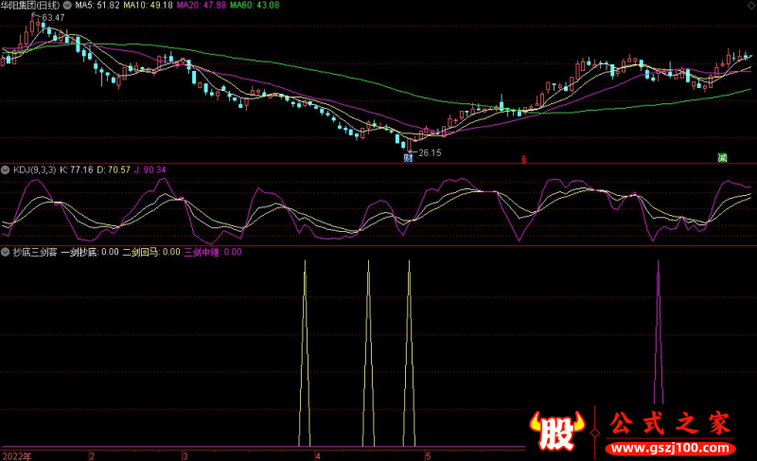Open the KDJ indicator dropdown

pos(5,169)
